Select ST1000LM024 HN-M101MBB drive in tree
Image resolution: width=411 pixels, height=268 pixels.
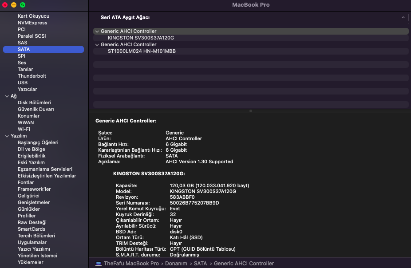142,51
